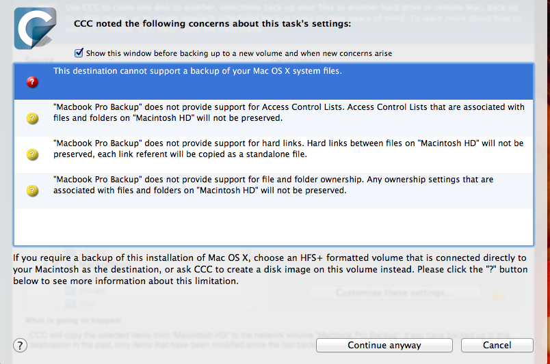Select the hard links concern row
550x364 pixels.
(274, 154)
